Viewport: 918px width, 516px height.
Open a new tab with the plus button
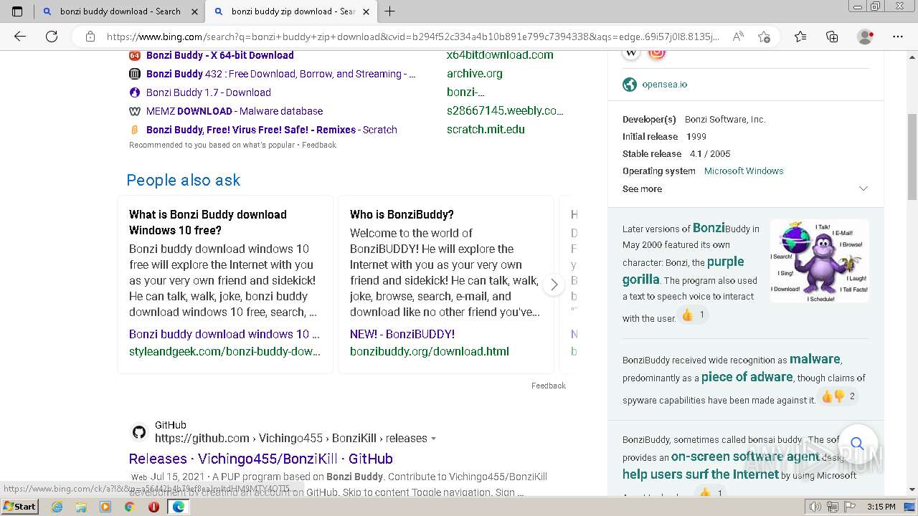click(x=389, y=11)
